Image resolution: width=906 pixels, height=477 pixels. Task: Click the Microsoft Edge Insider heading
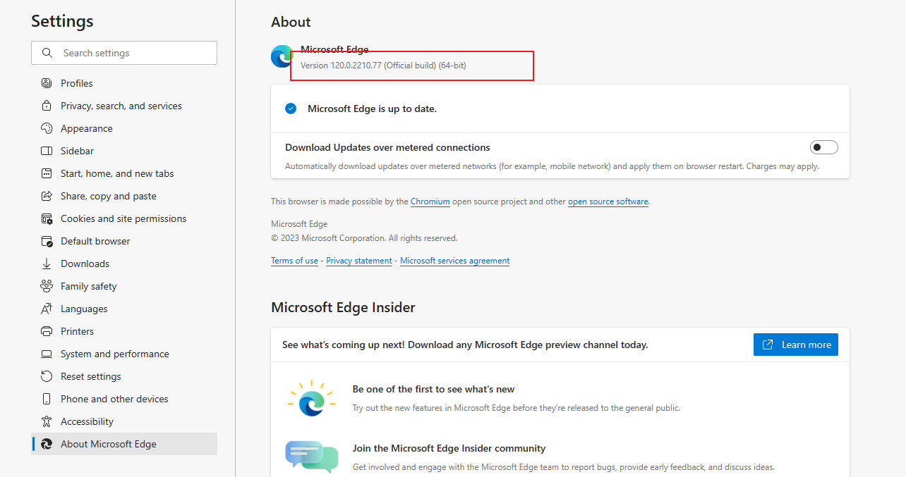point(343,307)
